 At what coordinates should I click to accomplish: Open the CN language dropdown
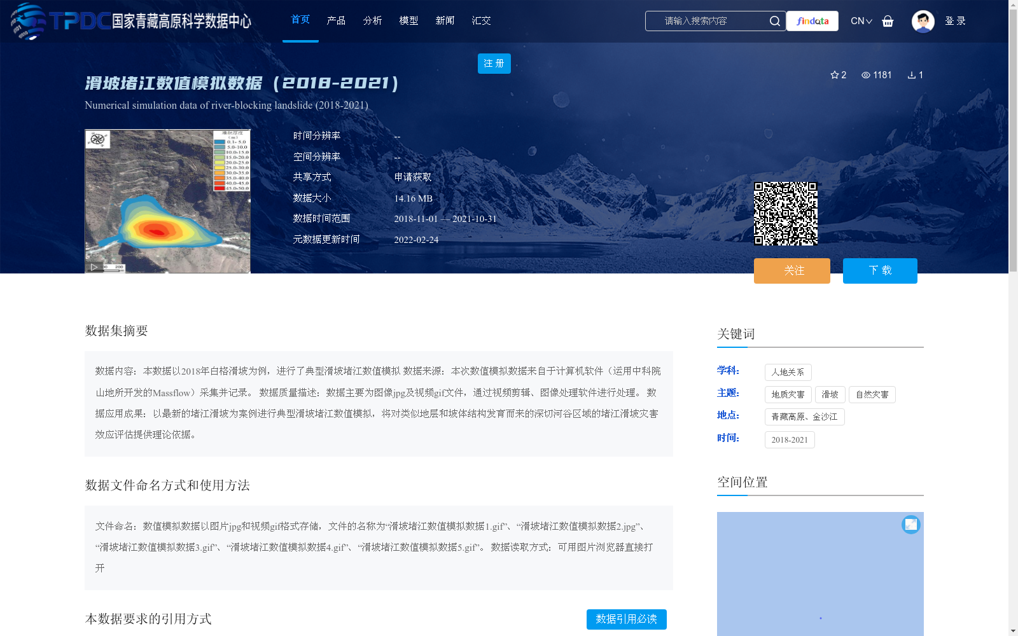(861, 21)
